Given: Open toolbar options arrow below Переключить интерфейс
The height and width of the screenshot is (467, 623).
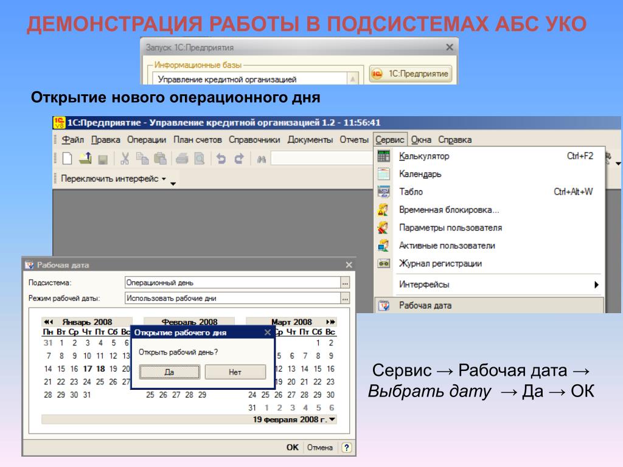Looking at the screenshot, I should click(173, 184).
